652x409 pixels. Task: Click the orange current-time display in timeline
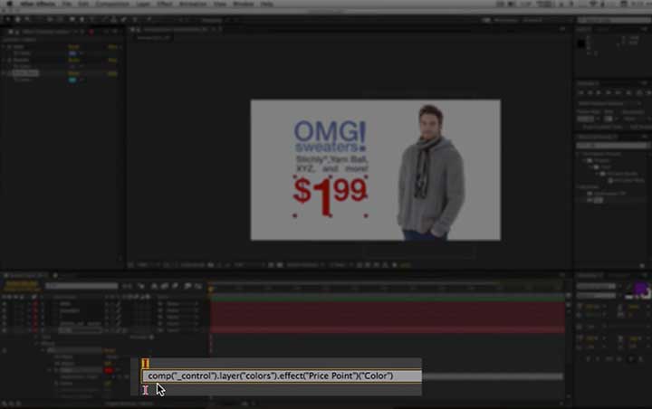[21, 284]
